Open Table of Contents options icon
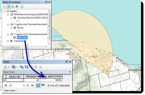The height and width of the screenshot is (95, 145). [x=22, y=7]
